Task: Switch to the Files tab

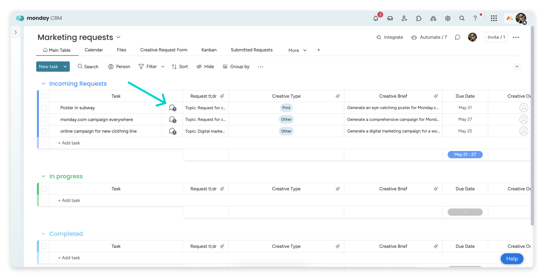Action: 121,50
